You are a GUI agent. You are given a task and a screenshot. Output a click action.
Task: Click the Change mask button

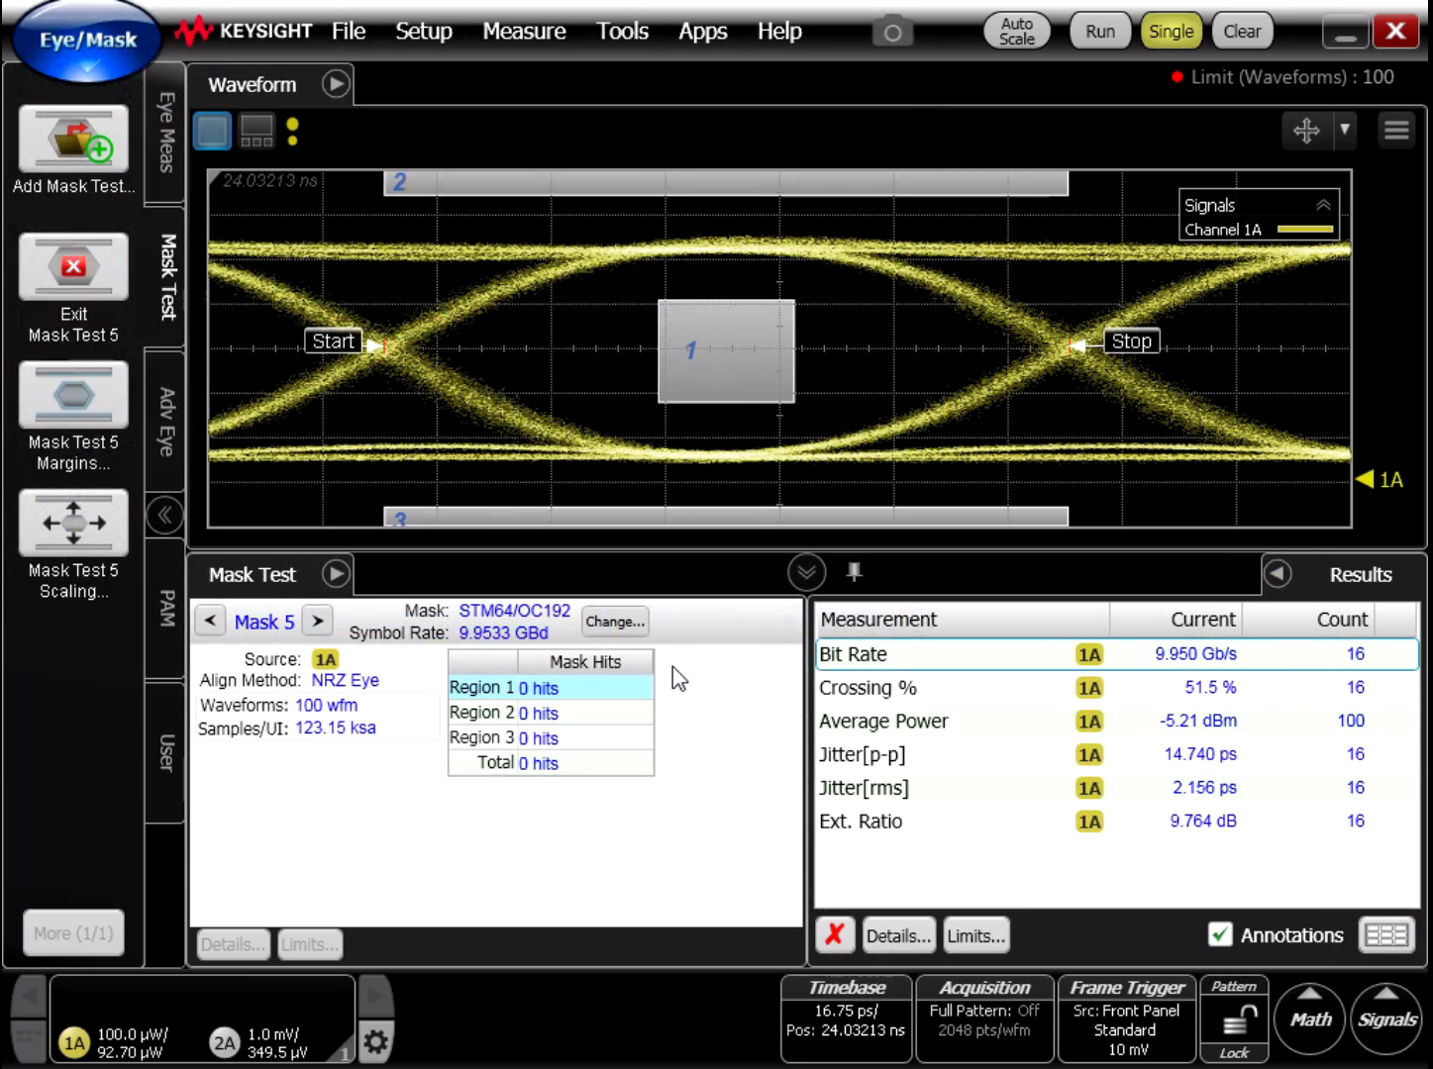tap(614, 622)
